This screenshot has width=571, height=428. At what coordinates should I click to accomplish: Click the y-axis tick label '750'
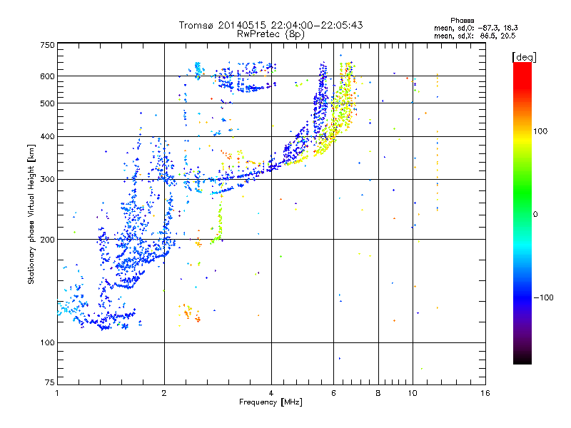point(47,45)
